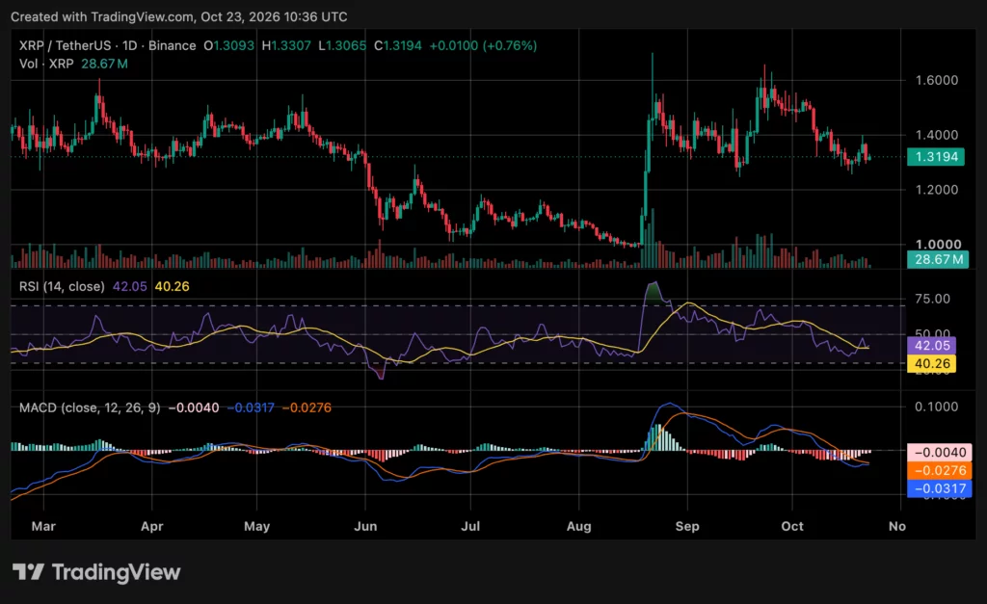
Task: Click the +0.0100 (+0.76%) change value
Action: pos(484,46)
